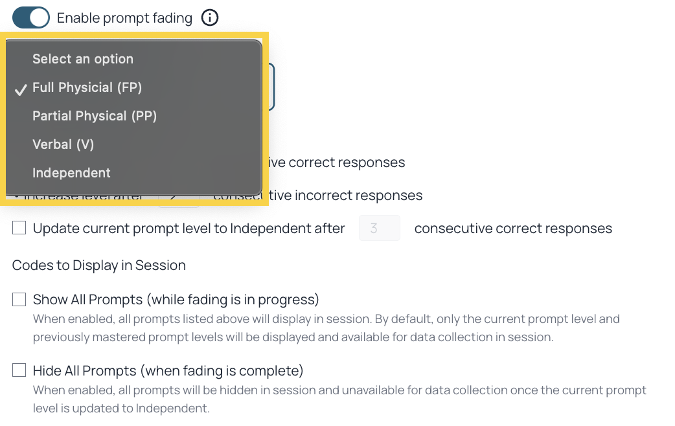
Task: Enable the Show All Prompts checkbox
Action: [19, 299]
